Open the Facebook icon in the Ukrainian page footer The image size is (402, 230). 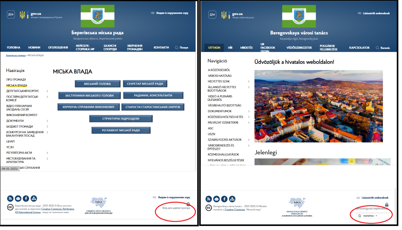(x=26, y=199)
